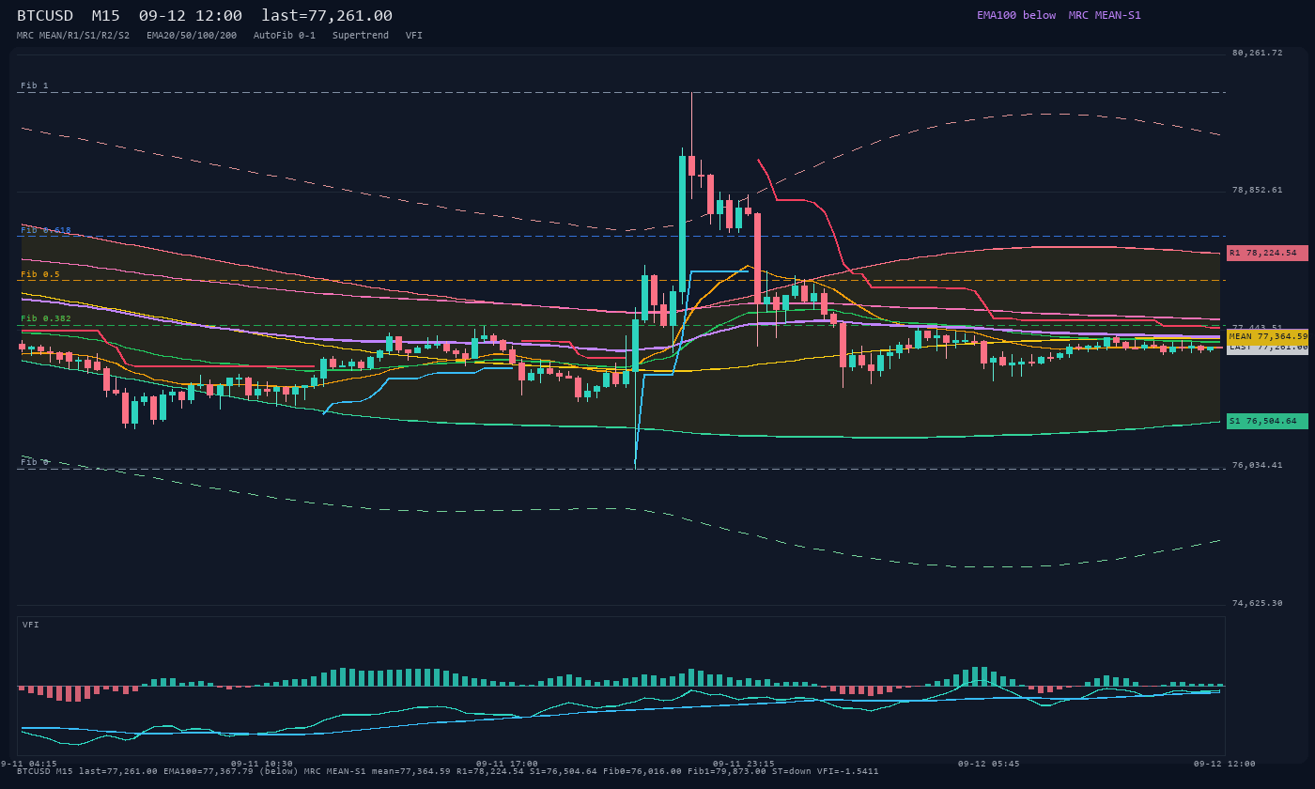Viewport: 1315px width, 789px height.
Task: Click the VFI entry in the top legend
Action: click(414, 36)
